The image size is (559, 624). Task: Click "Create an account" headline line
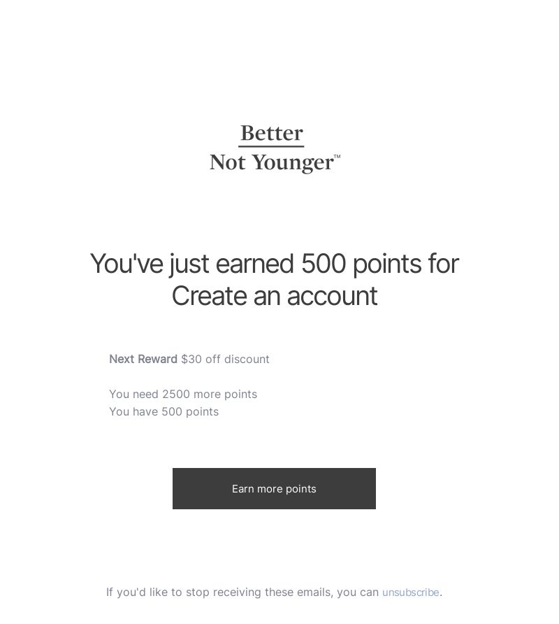[275, 296]
